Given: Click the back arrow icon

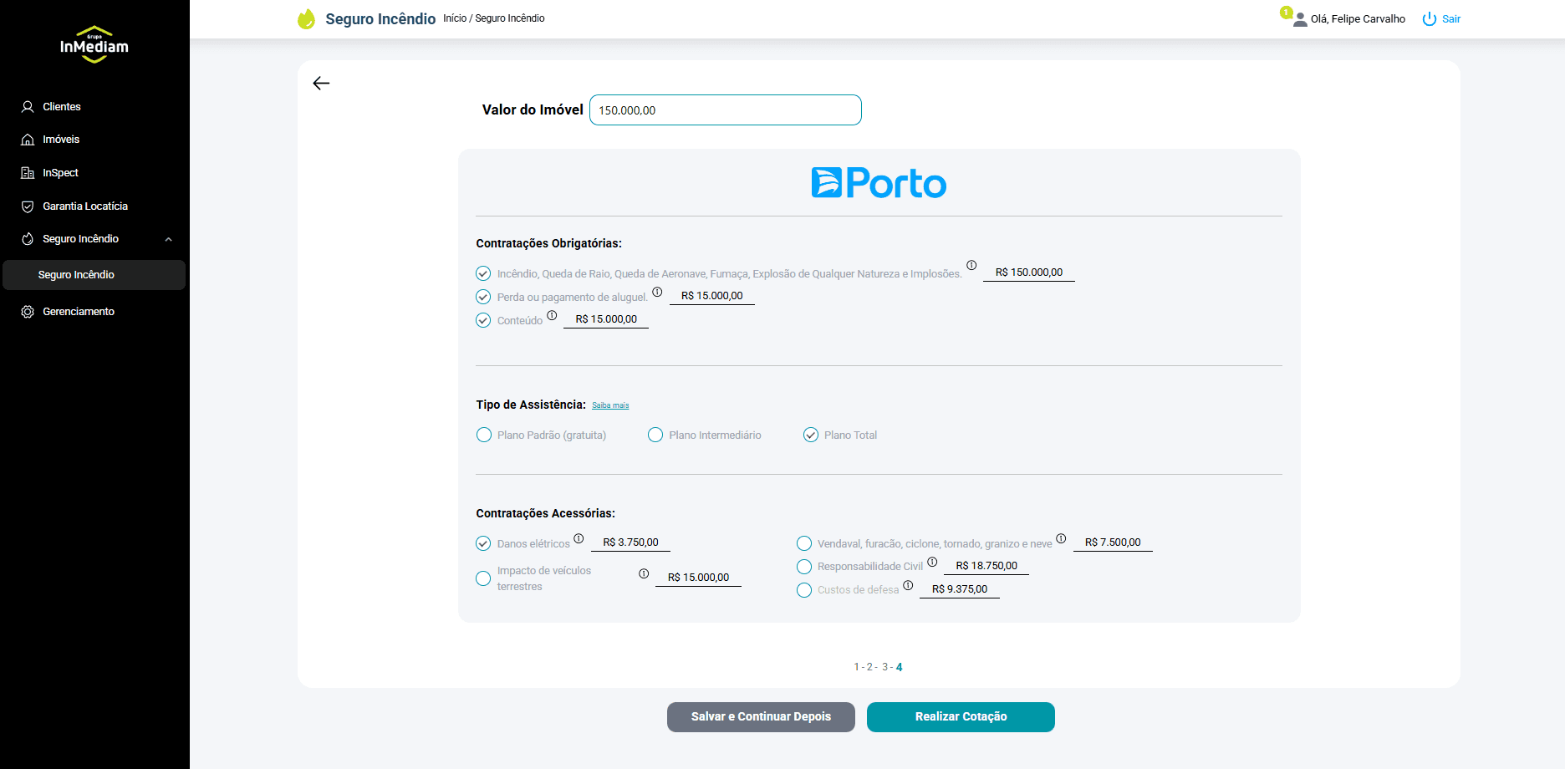Looking at the screenshot, I should [x=321, y=83].
